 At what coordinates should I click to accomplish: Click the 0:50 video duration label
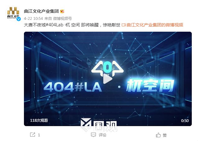[185, 121]
